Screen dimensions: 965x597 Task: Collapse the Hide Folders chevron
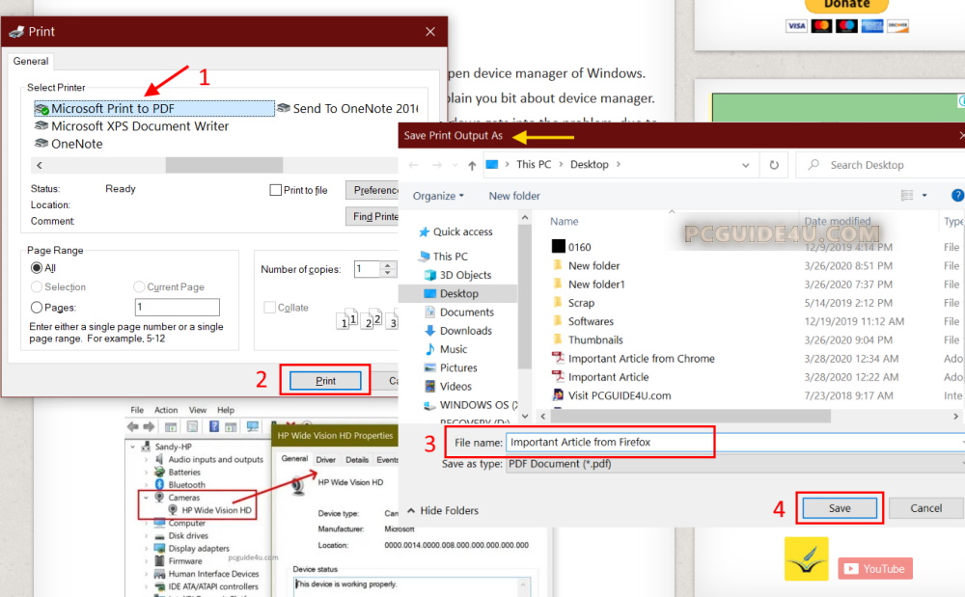(x=412, y=511)
